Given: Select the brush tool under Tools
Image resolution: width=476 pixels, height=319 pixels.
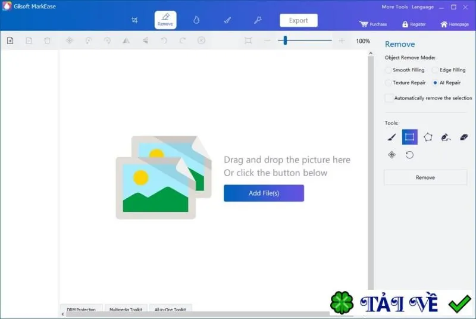Looking at the screenshot, I should click(x=392, y=137).
